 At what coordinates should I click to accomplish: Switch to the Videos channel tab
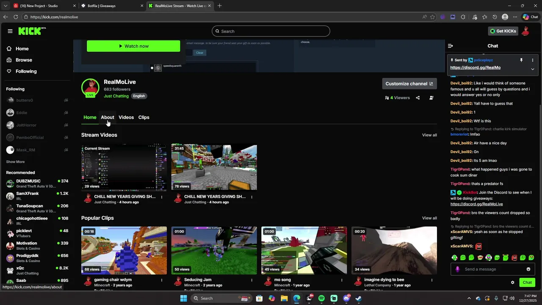point(126,117)
